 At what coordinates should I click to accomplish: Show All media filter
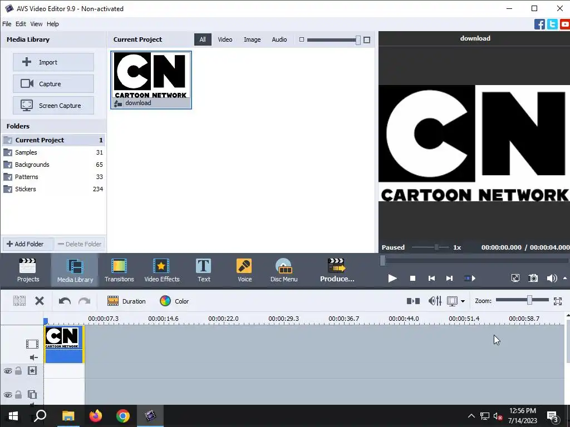(x=203, y=39)
